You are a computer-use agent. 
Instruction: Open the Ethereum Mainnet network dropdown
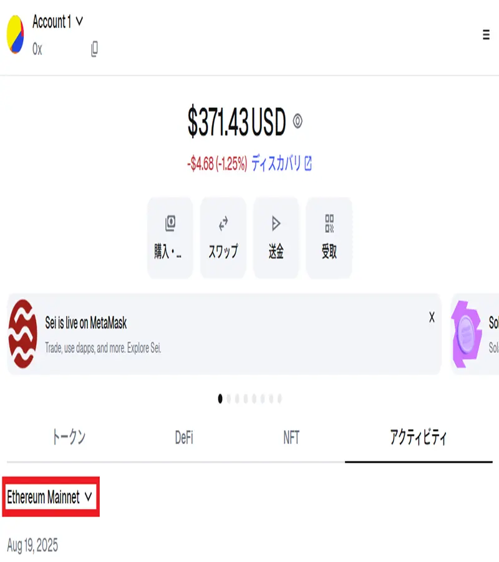point(50,497)
